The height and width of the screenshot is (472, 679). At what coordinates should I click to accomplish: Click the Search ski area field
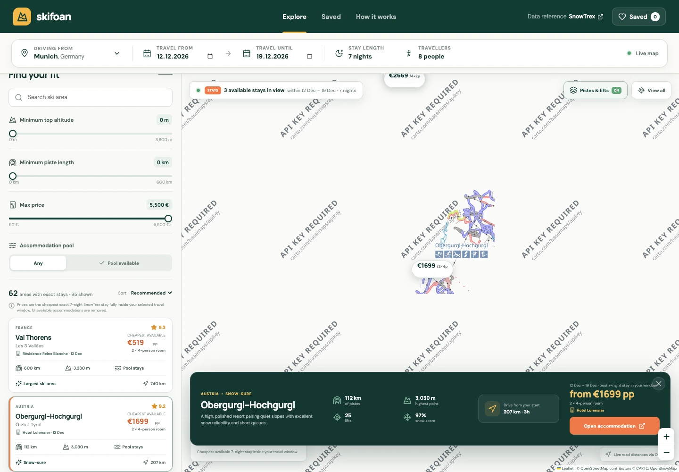(91, 97)
